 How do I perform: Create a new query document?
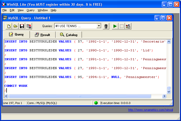point(9,26)
